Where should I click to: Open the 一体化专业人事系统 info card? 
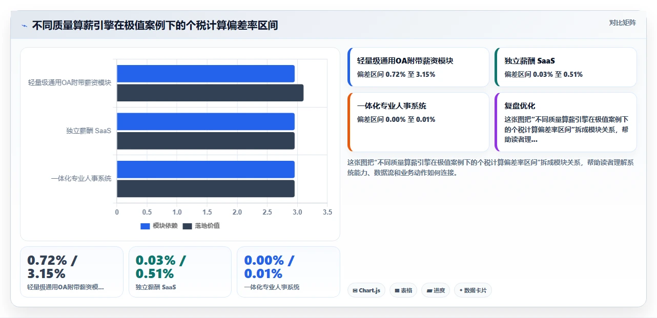(418, 122)
